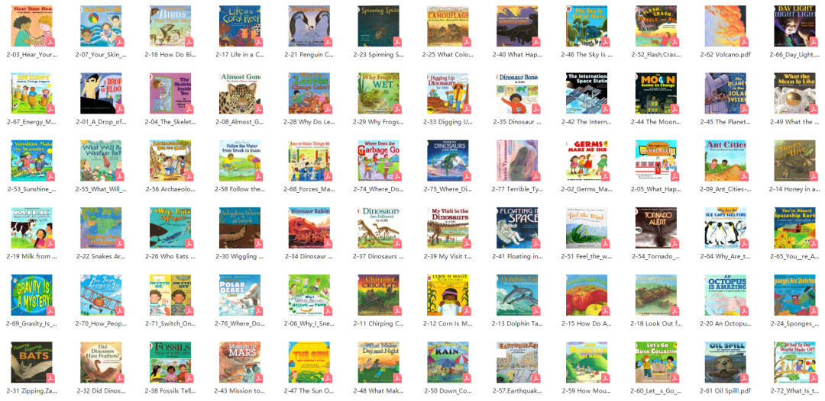
Task: Select the Almost Gone leopard cover file
Action: tap(239, 94)
